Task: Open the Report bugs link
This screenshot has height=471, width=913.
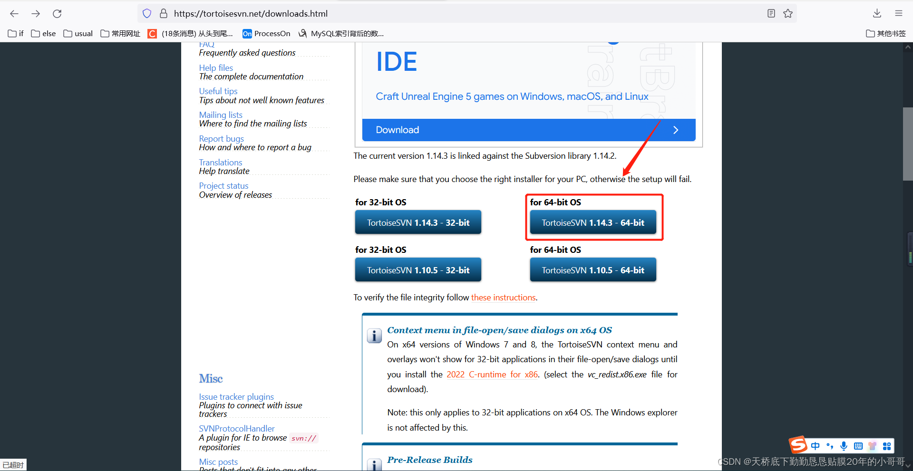Action: 221,139
